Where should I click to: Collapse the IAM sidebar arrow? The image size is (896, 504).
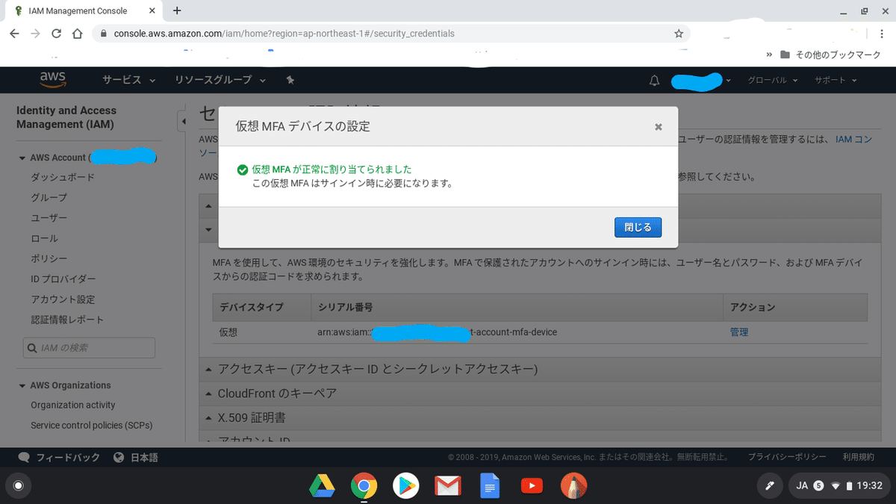tap(182, 121)
